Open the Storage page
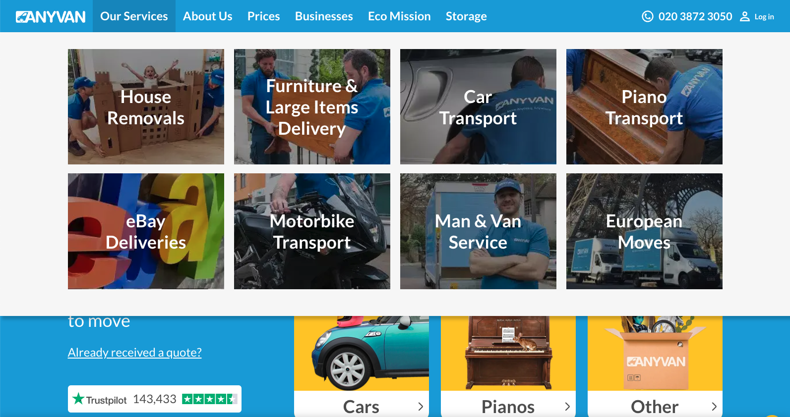This screenshot has width=790, height=417. point(466,16)
